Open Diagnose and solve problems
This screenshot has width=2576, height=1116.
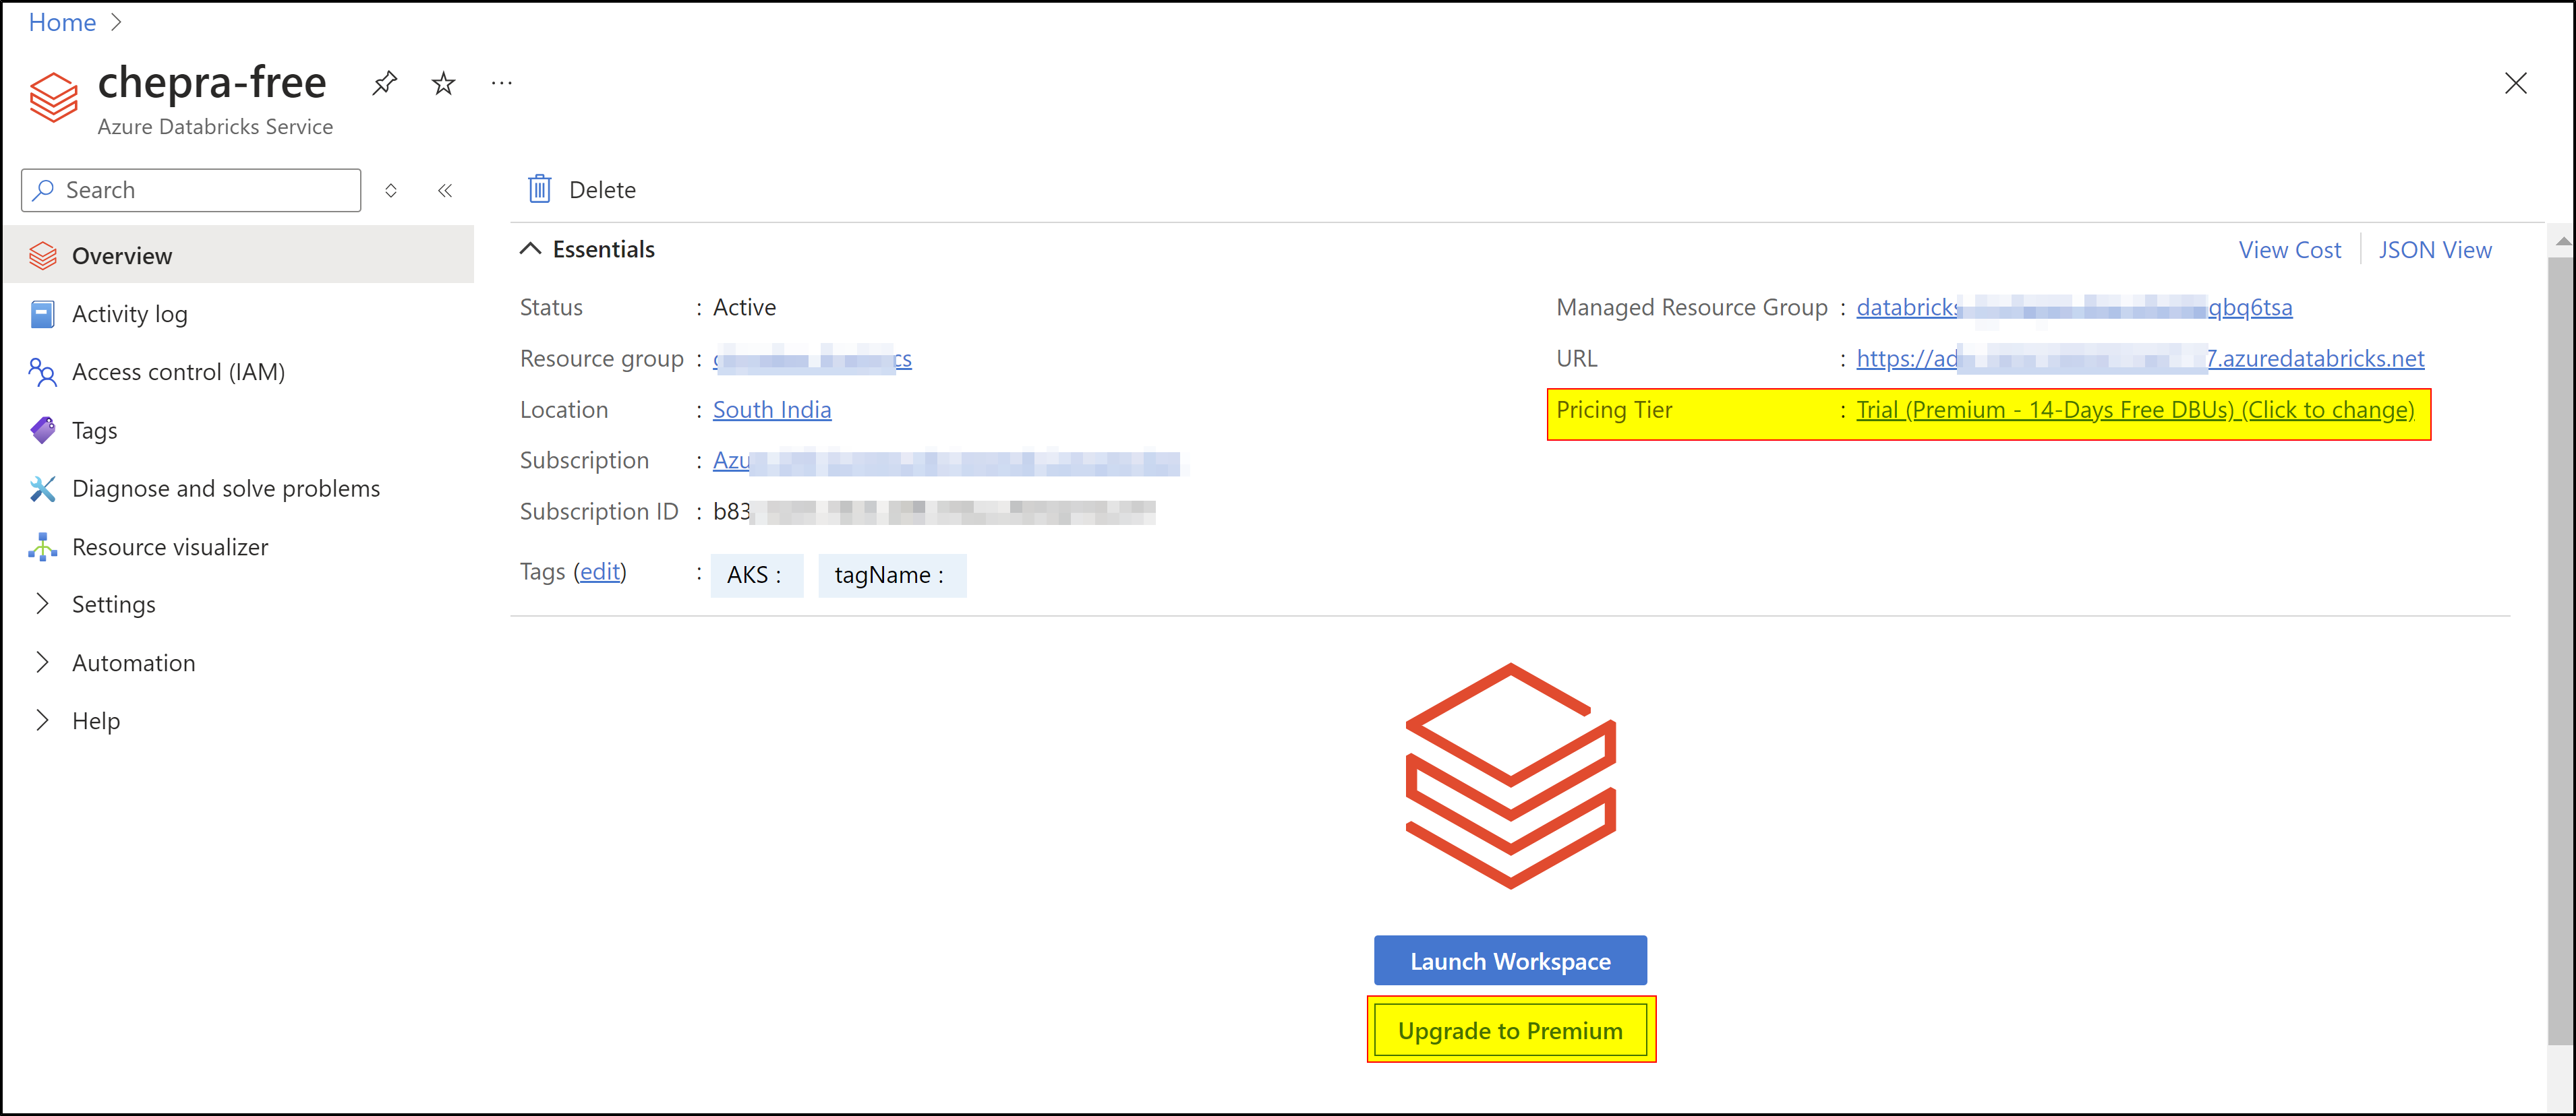point(226,489)
